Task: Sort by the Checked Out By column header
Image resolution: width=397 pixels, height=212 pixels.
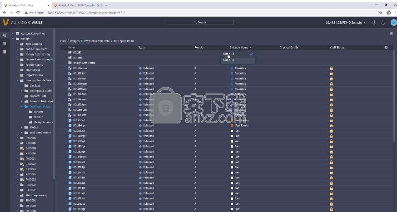Action: pos(289,47)
